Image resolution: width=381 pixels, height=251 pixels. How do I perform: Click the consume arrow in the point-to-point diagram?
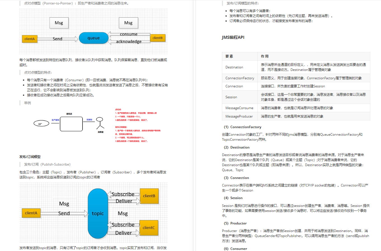128,34
